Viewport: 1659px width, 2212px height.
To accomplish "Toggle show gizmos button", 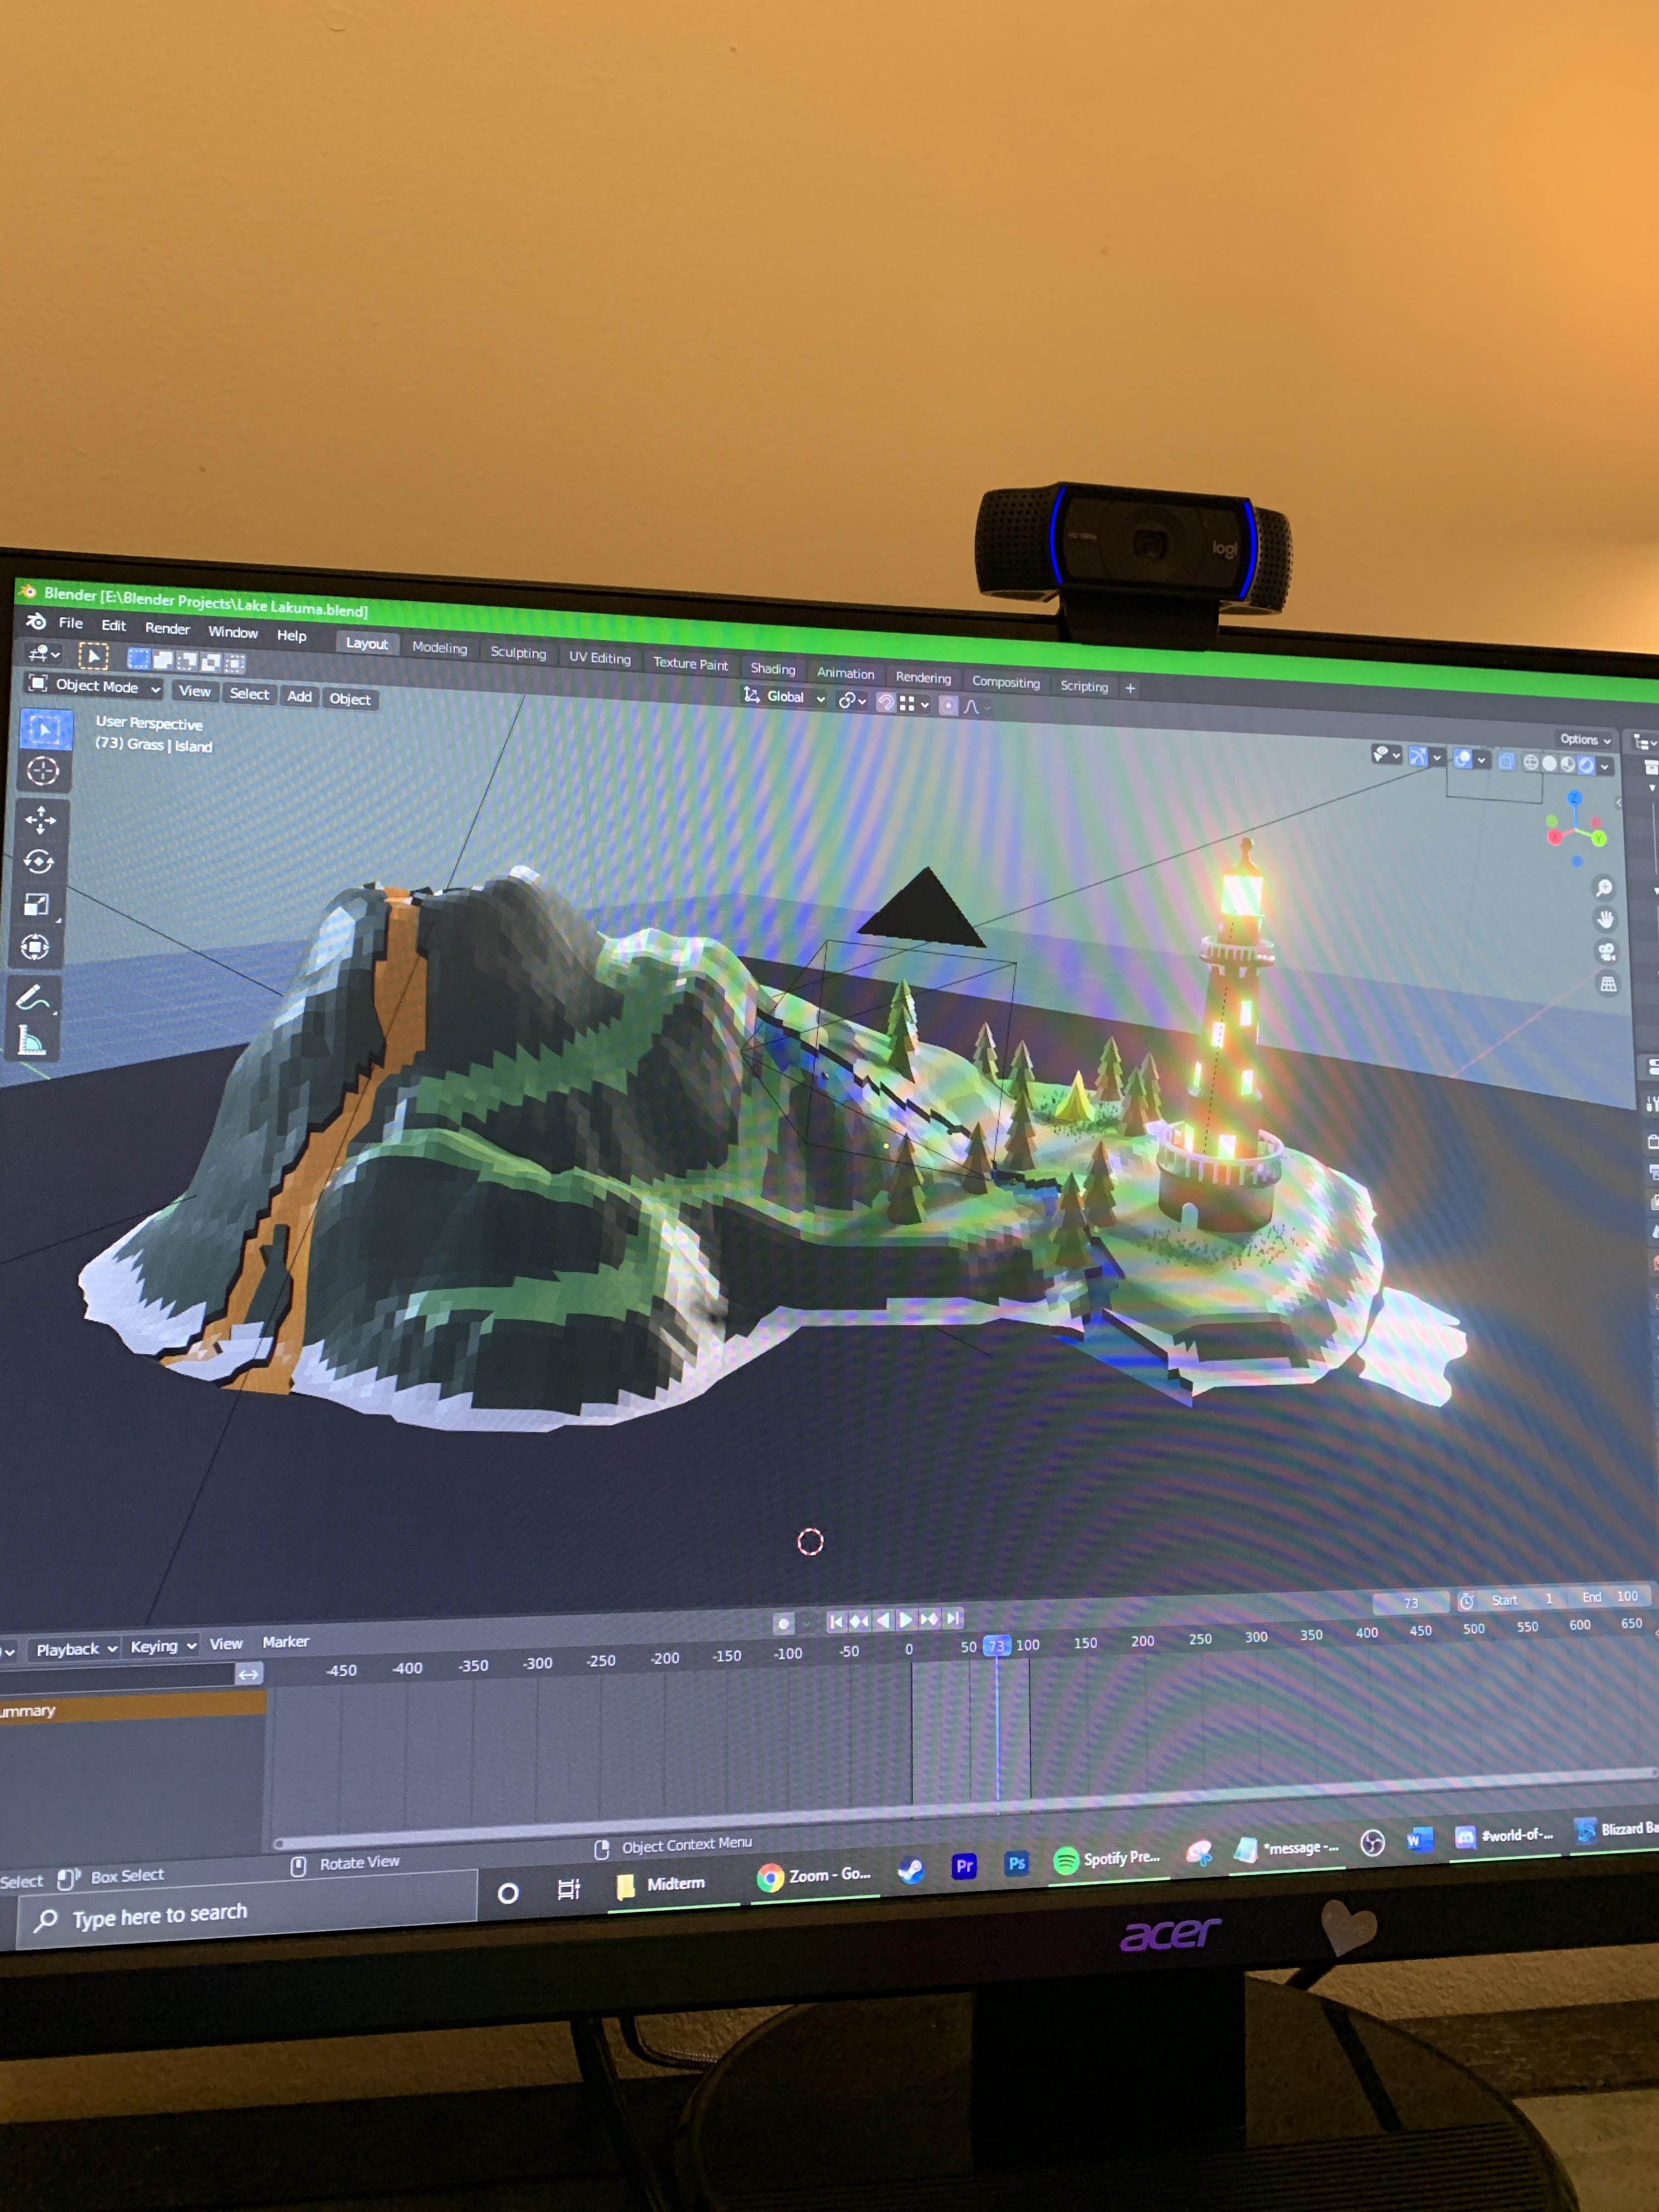I will click(1418, 757).
